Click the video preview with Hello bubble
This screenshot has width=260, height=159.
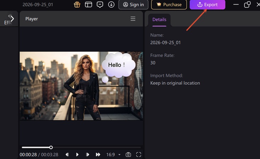pos(81,86)
